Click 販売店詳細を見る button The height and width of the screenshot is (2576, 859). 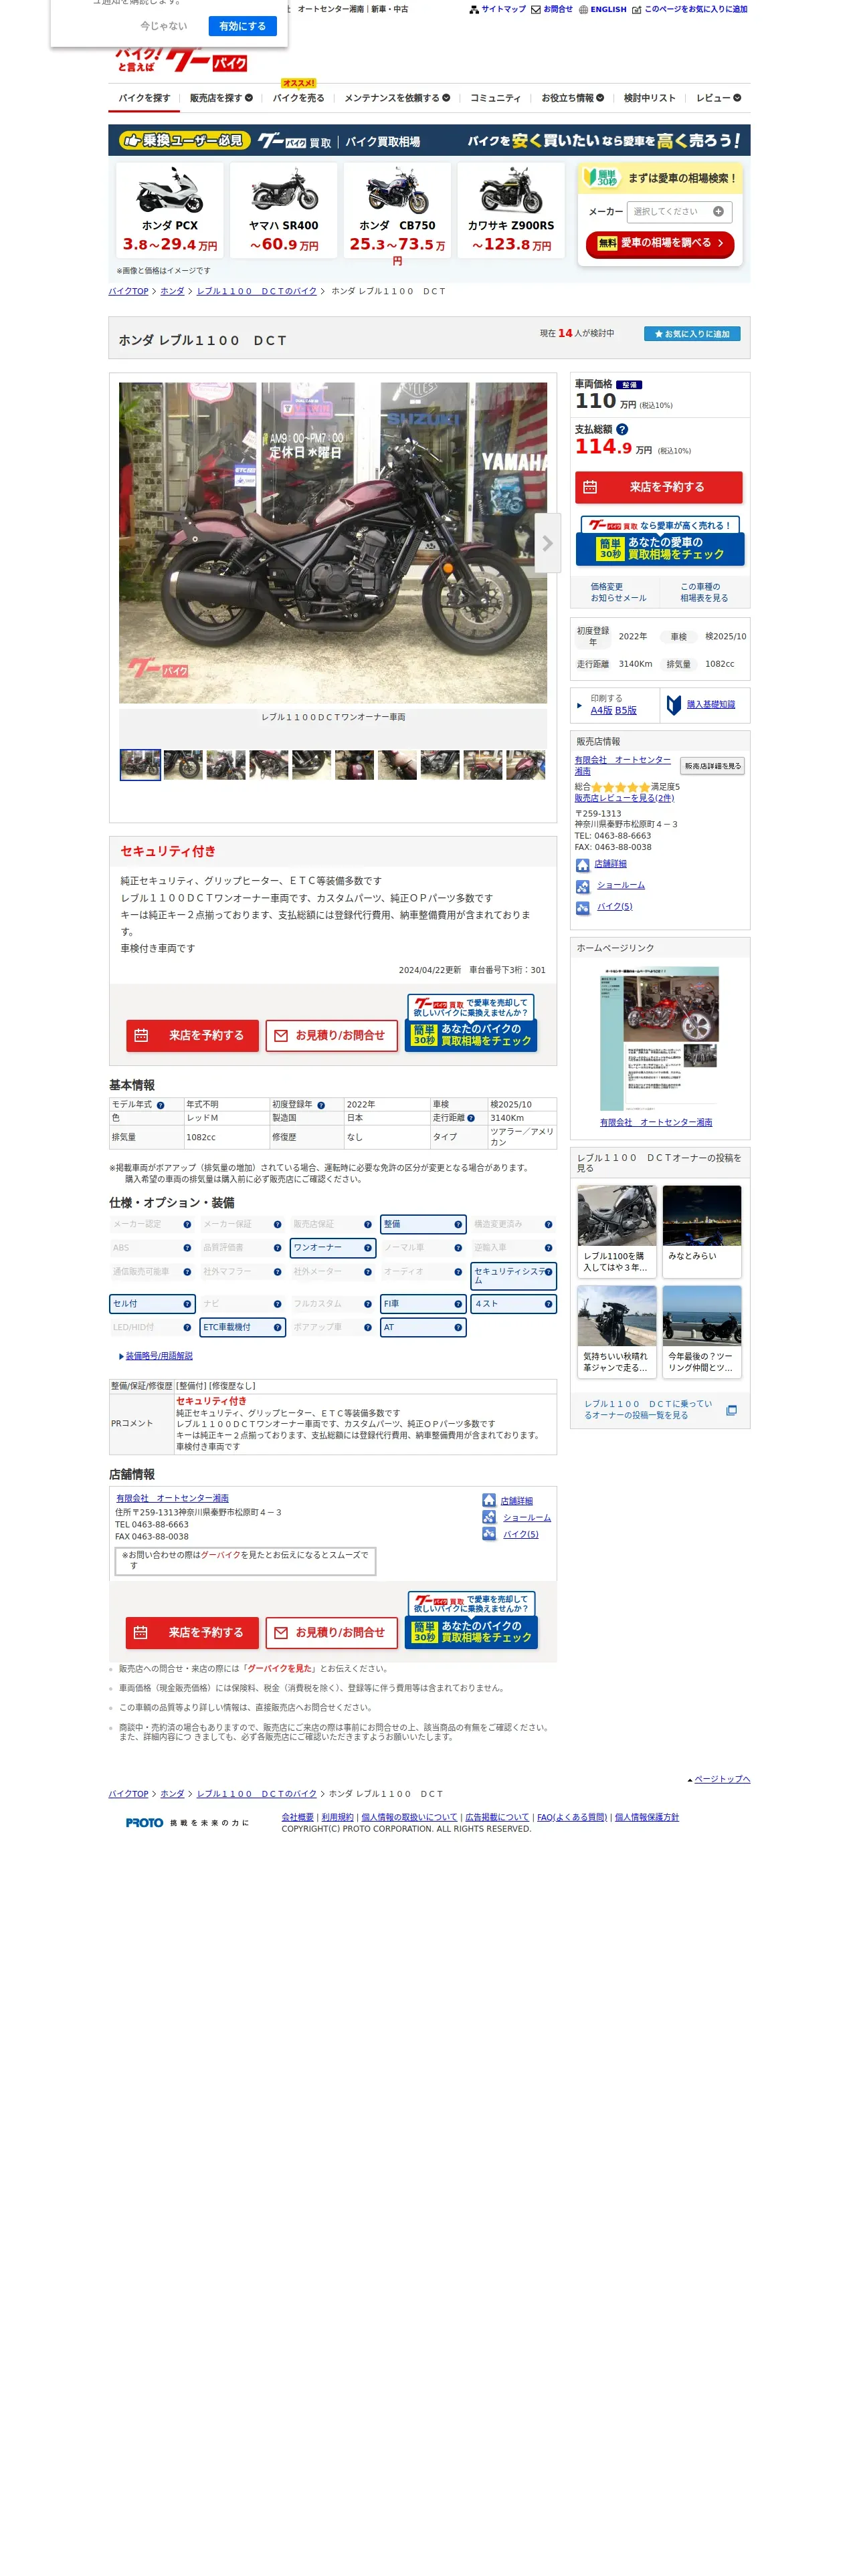712,766
